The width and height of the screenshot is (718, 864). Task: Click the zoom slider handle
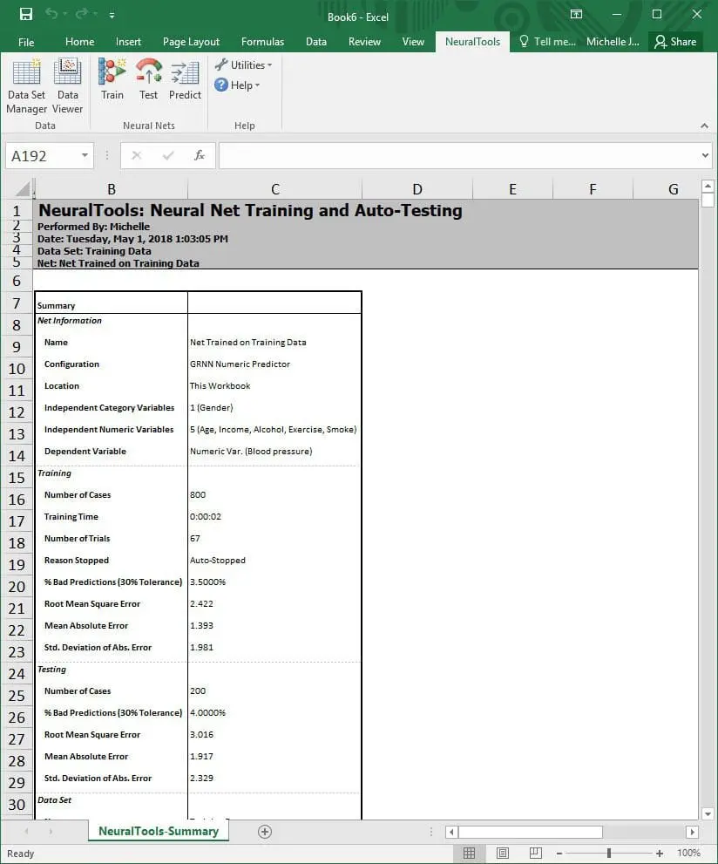pos(608,853)
